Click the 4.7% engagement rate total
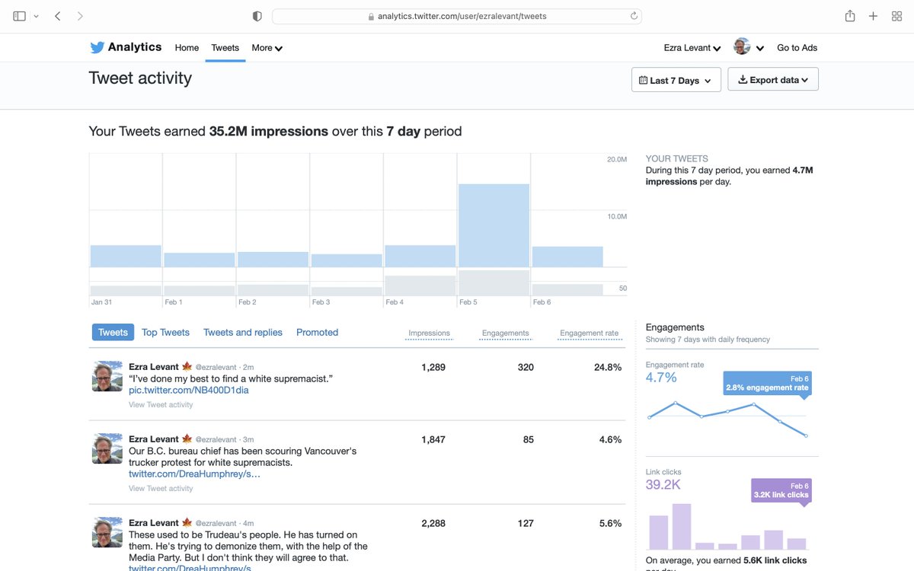914x571 pixels. tap(661, 378)
